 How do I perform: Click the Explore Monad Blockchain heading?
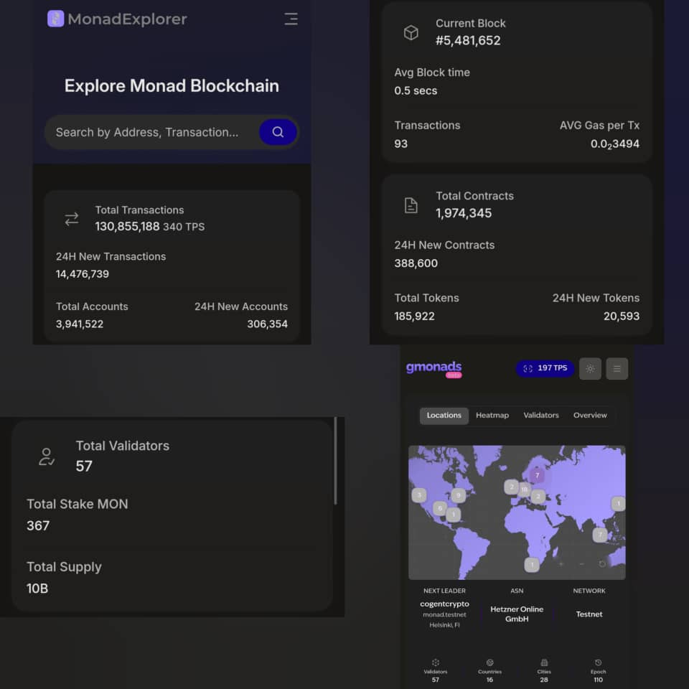(x=172, y=85)
